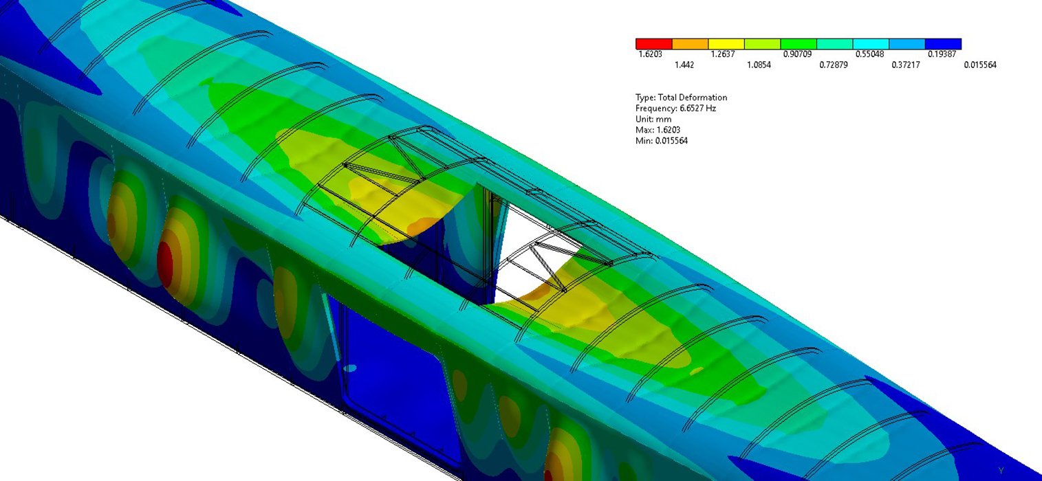This screenshot has height=481, width=1042.
Task: Select the 'Frequency: 6.6527 Hz' line
Action: point(675,109)
